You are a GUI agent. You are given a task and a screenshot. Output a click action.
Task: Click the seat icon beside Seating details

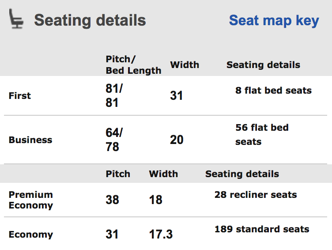[16, 19]
